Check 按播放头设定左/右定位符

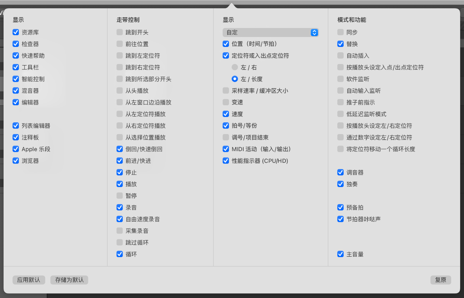(340, 126)
